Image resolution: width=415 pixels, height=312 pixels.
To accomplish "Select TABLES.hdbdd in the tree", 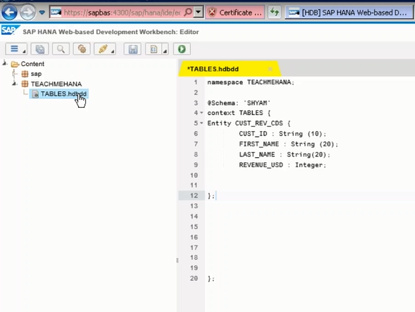I will tap(63, 94).
